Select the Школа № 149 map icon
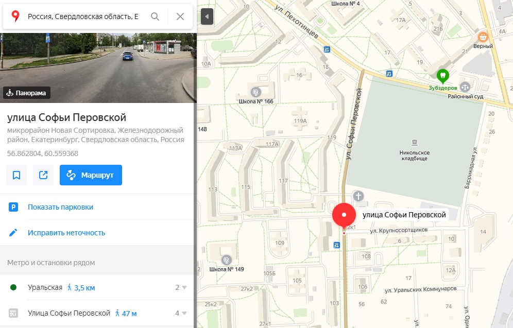This screenshot has width=513, height=328. coord(227,260)
